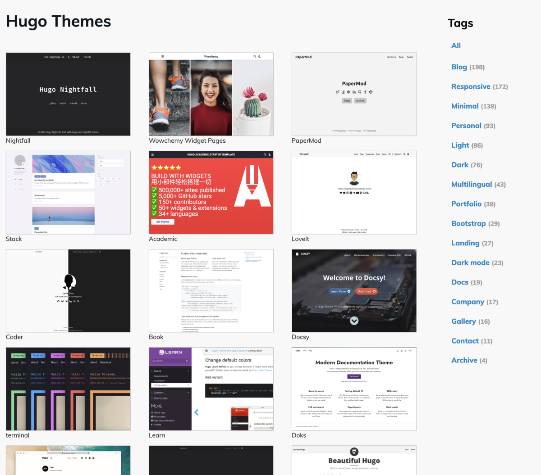Click the terminal title link
The image size is (541, 475).
(x=18, y=435)
